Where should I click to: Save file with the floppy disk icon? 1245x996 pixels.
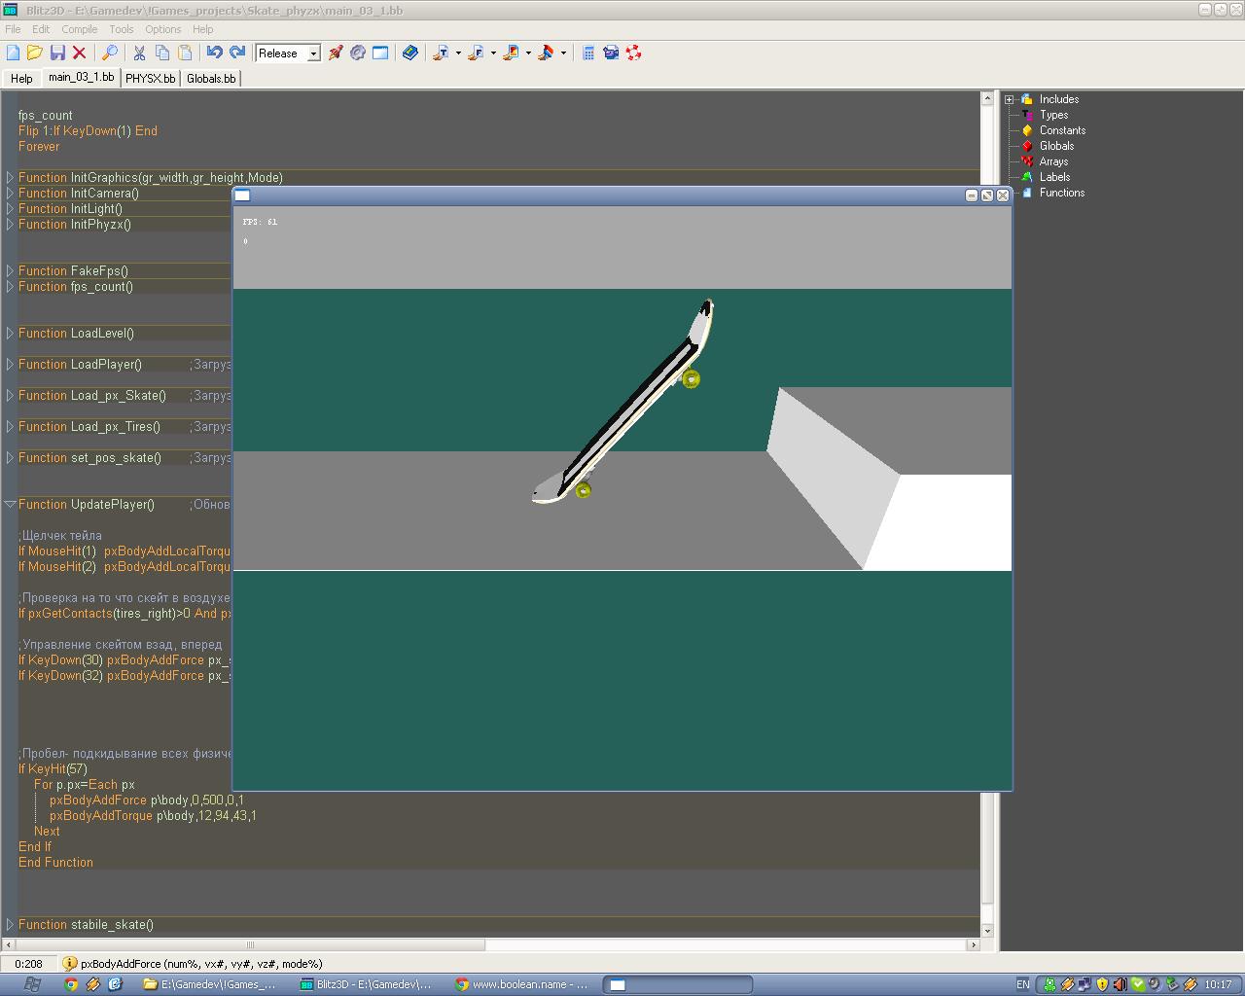point(57,53)
